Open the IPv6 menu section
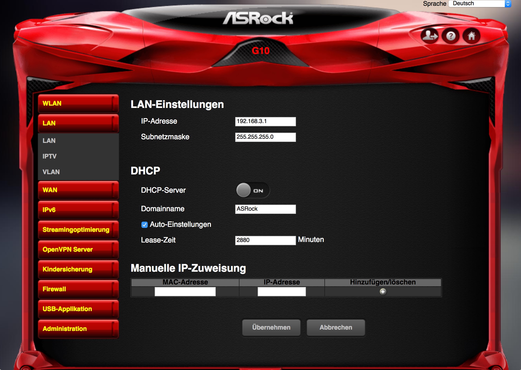This screenshot has height=370, width=521. pos(78,210)
